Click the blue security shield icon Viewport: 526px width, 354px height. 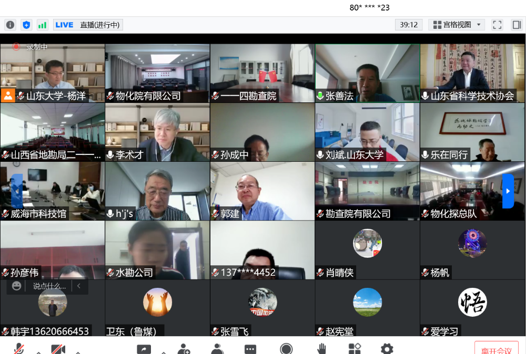[x=26, y=25]
